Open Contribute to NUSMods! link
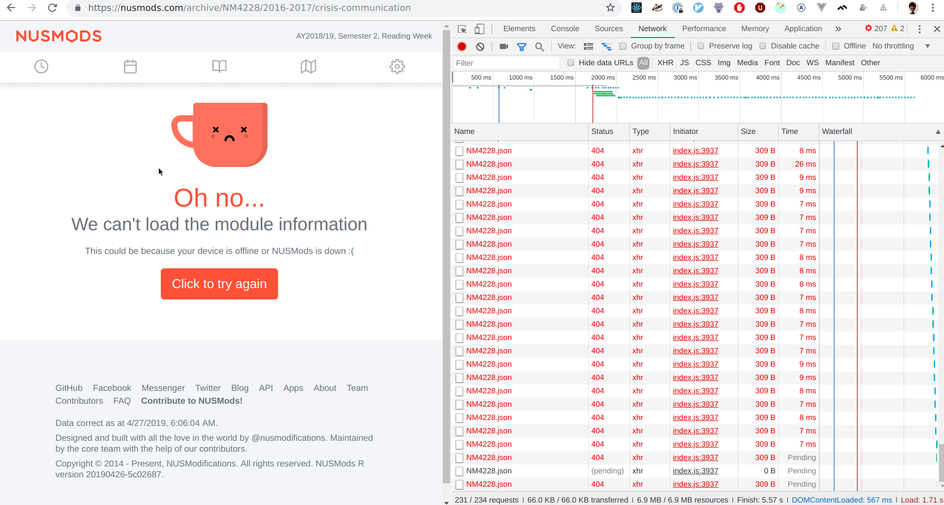 tap(191, 401)
